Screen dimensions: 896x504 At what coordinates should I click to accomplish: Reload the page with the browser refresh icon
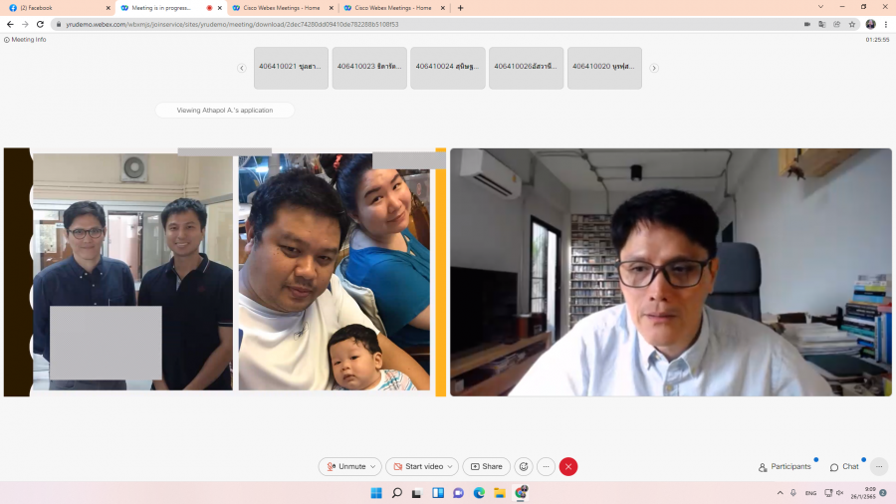click(x=40, y=24)
